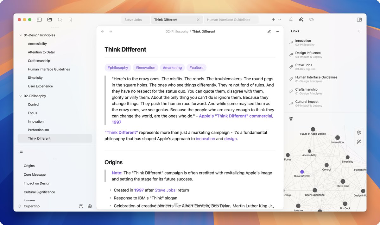Jump to Impact on Design in outline

point(37,184)
